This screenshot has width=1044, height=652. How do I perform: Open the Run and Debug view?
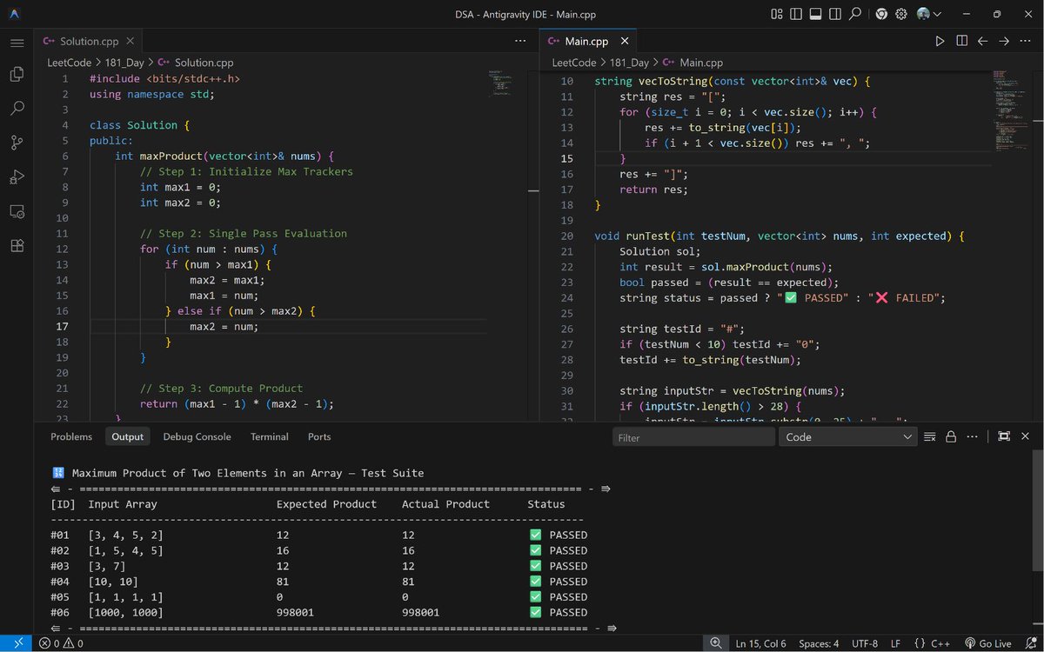coord(17,177)
